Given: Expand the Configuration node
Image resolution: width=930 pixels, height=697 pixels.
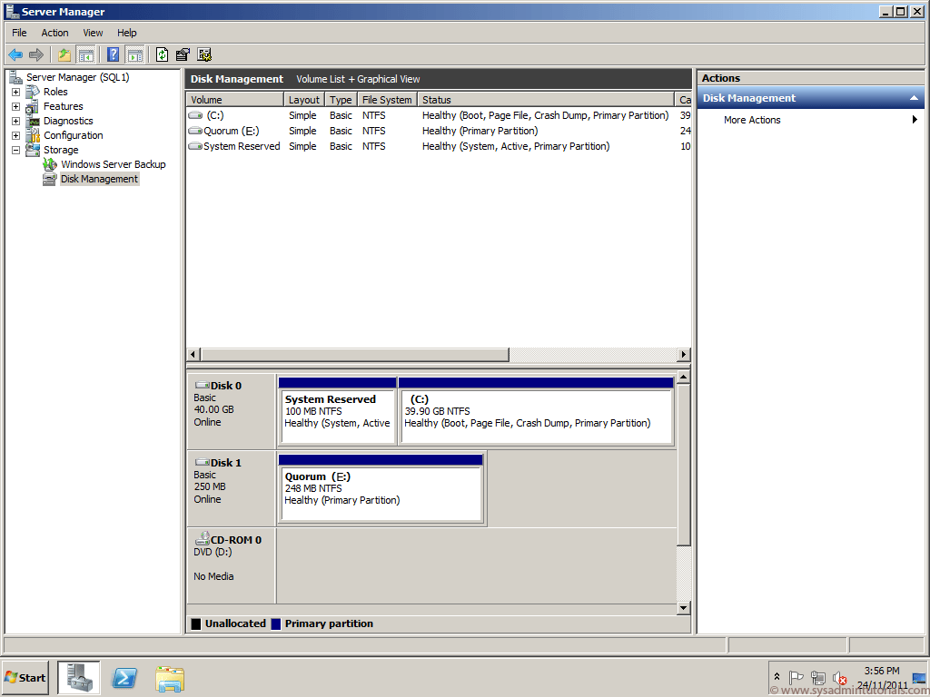Looking at the screenshot, I should (14, 135).
